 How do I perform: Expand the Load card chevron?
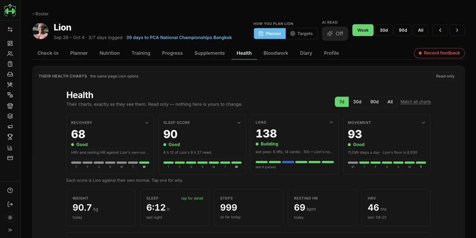click(331, 122)
